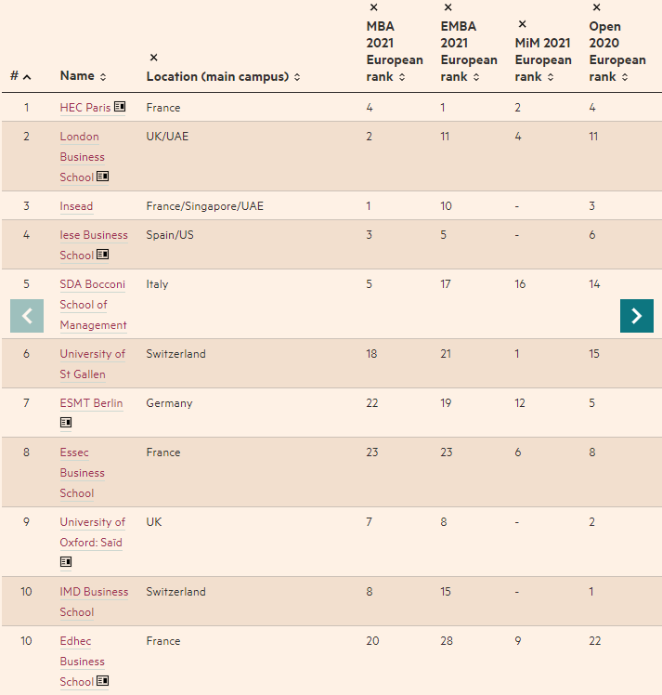This screenshot has height=695, width=662.
Task: Remove the Open 2020 European rank column
Action: coord(597,7)
